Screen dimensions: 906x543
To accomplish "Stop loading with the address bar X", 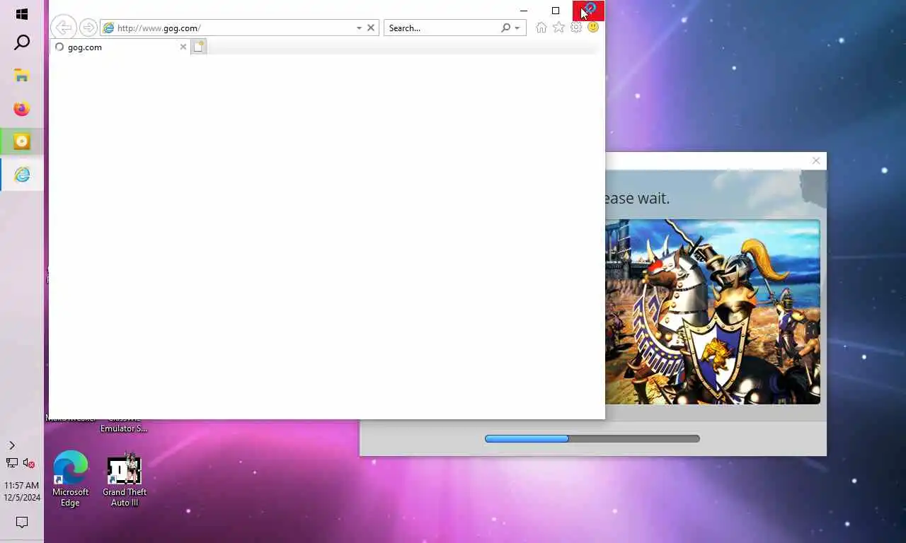I will point(371,28).
